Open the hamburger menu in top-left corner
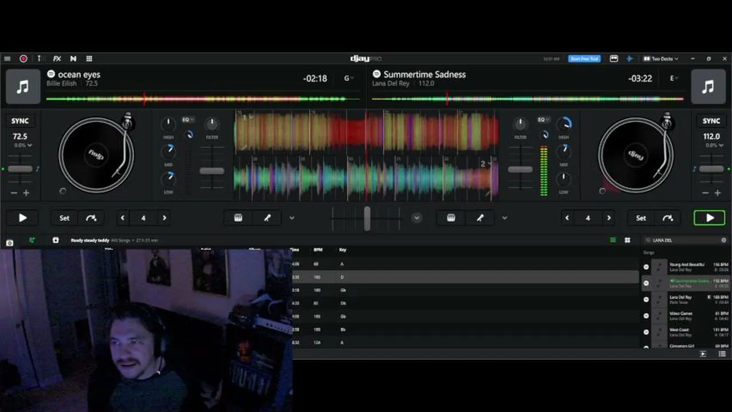This screenshot has height=412, width=732. pyautogui.click(x=7, y=58)
